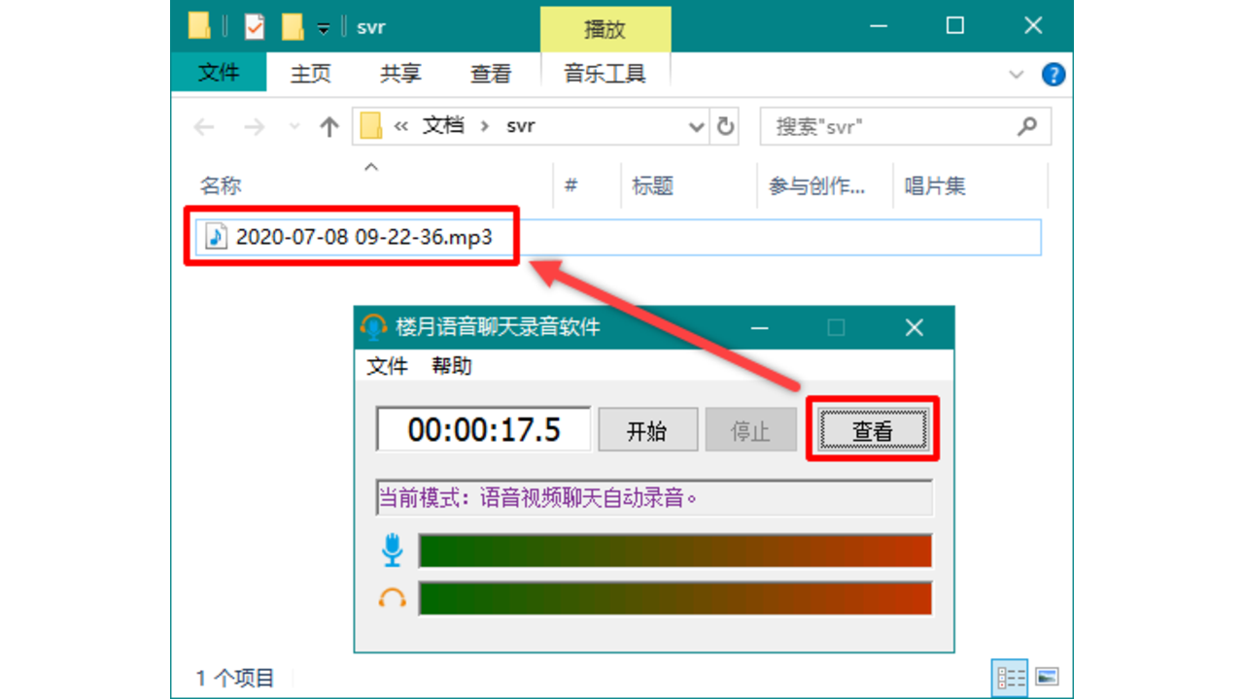
Task: Expand the ribbon options chevron near the Help icon
Action: coord(1017,75)
